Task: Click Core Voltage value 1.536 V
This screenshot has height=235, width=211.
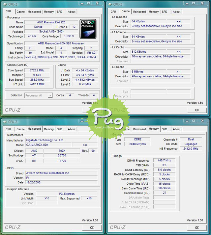Action: [69, 36]
